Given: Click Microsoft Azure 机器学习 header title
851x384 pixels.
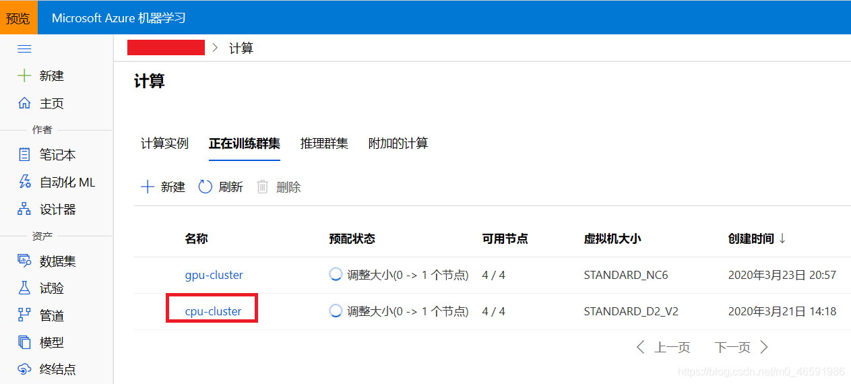Looking at the screenshot, I should tap(119, 18).
